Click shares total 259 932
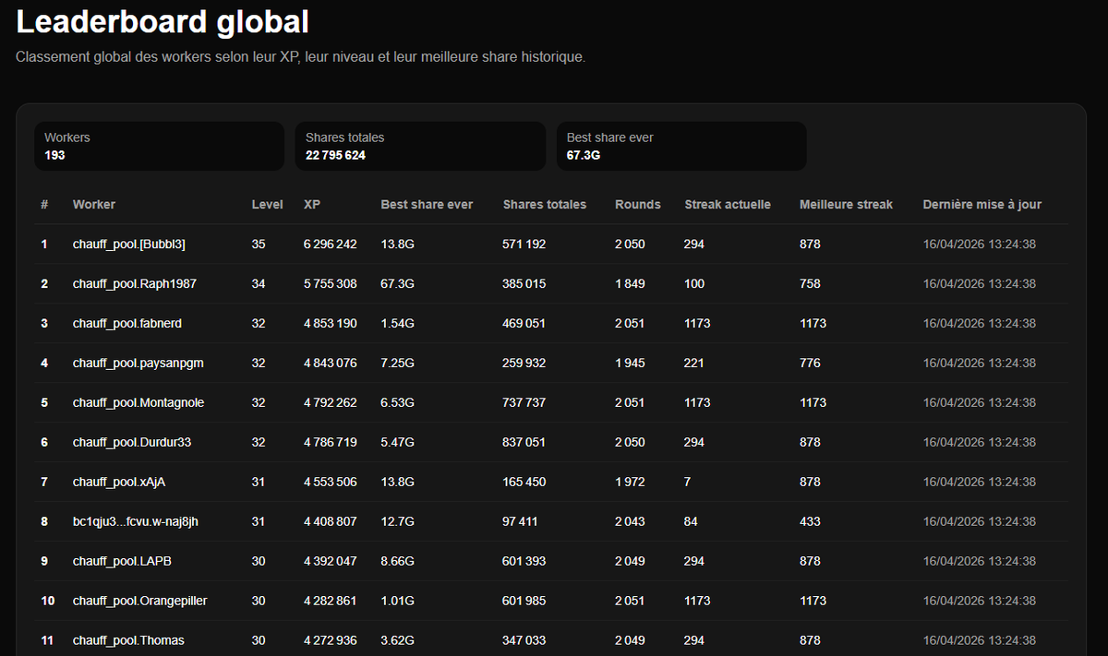The height and width of the screenshot is (656, 1108). tap(524, 364)
